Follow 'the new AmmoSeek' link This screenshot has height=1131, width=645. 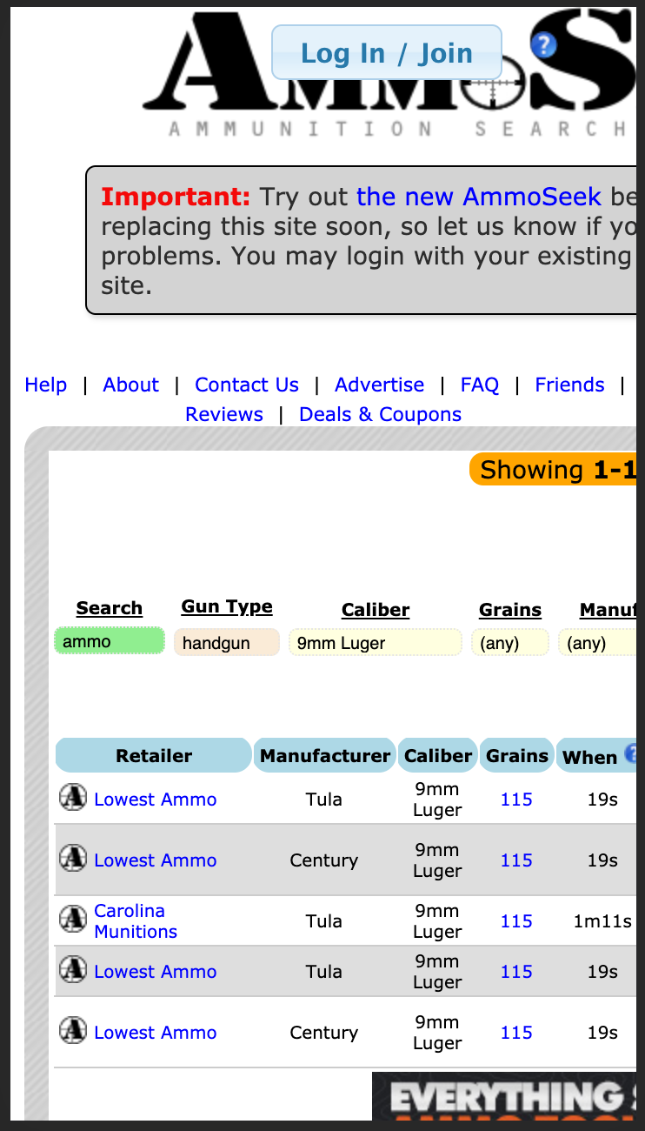479,196
